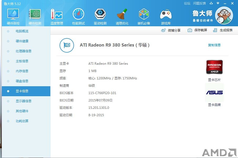Click the graphics card circle icon
The image size is (238, 158).
(x=67, y=45)
